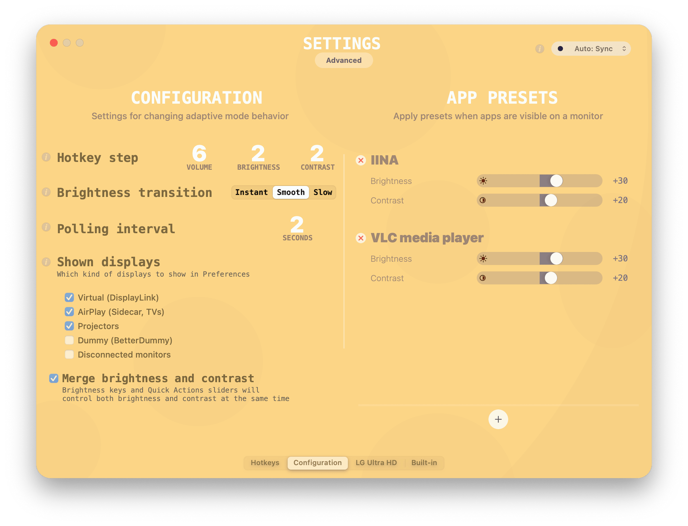Uncheck AirPlay (Sidecar, TVs) displays
This screenshot has width=688, height=526.
click(x=69, y=312)
